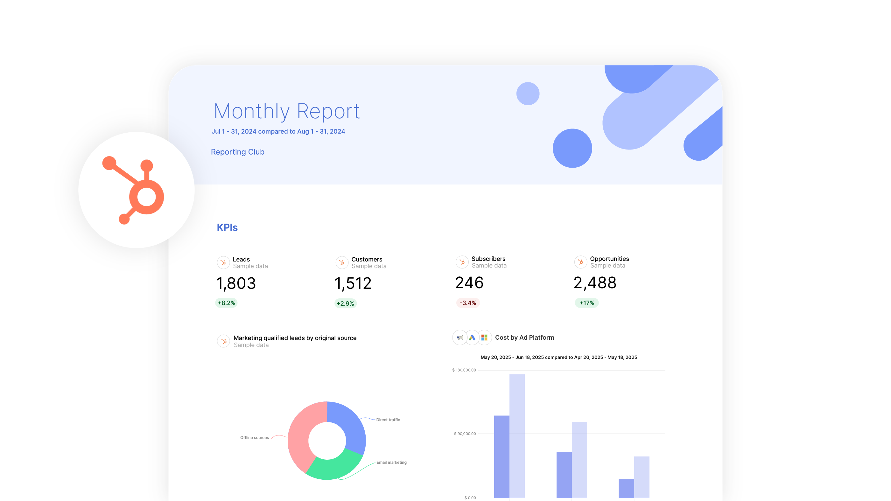Click the +17% Opportunities change badge
This screenshot has height=501, width=891.
[586, 303]
